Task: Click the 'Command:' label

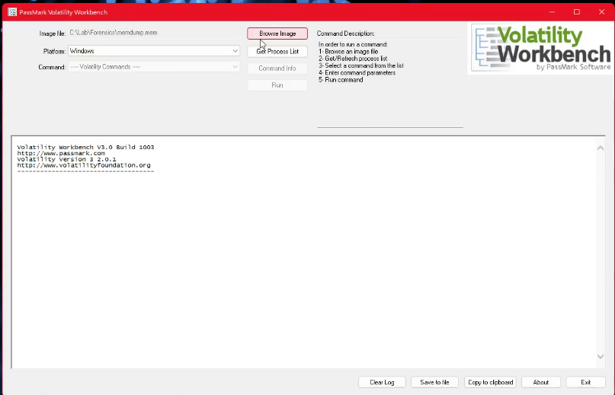Action: (x=52, y=68)
